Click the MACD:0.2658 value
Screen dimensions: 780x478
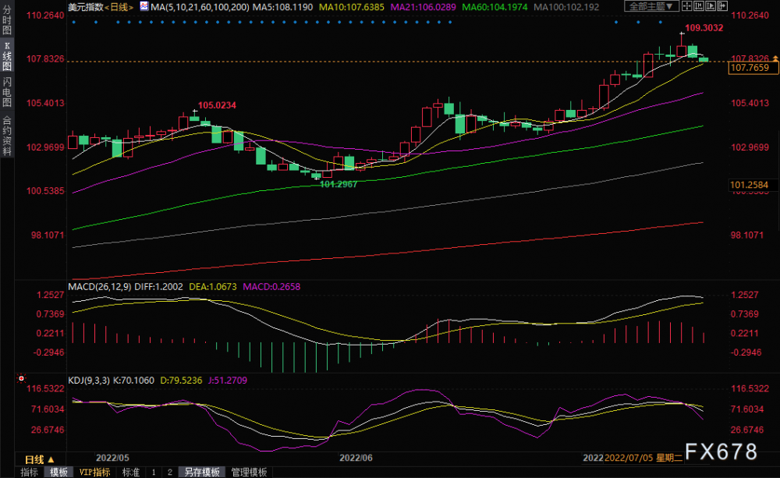271,286
